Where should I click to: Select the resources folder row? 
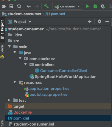tap(58, 83)
